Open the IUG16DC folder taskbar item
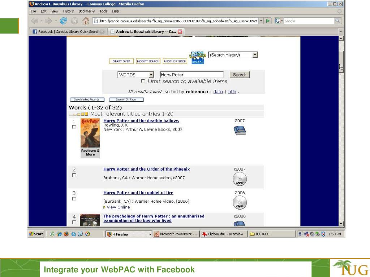This screenshot has height=277, width=370. pyautogui.click(x=272, y=234)
